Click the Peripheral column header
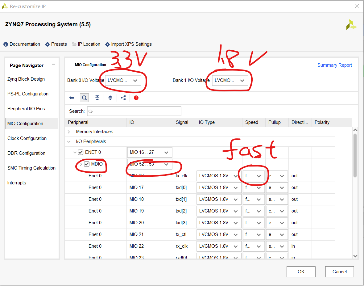Viewport: 364px width, 286px height. click(x=96, y=122)
